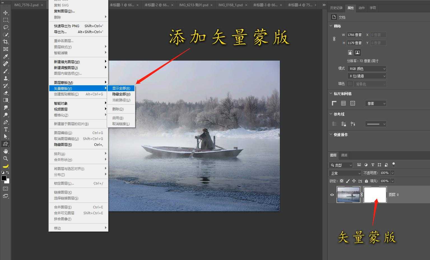
Task: Toggle smart guides in properties
Action: 353,124
